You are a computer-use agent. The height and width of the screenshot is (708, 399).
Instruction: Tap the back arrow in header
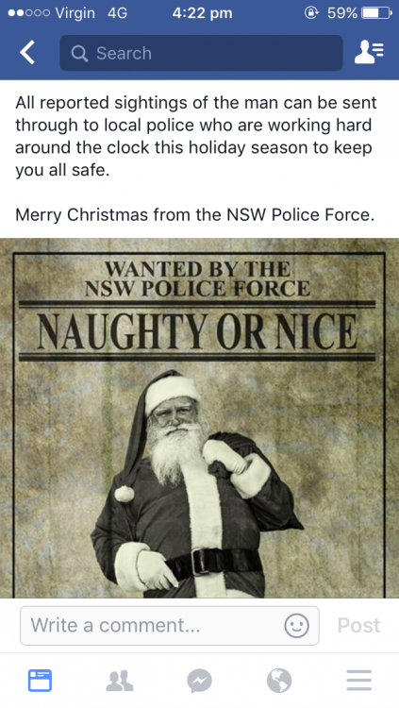pos(27,53)
